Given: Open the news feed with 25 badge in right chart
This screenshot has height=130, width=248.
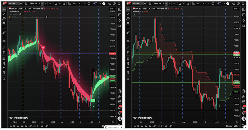Looking at the screenshot, I should pos(244,107).
